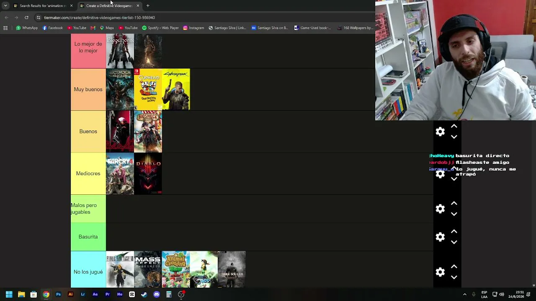Open the Chrome apps grid shortcut
Viewport: 536px width, 301px height.
[x=5, y=28]
